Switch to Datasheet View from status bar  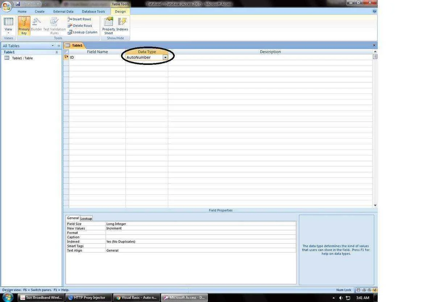(358, 290)
